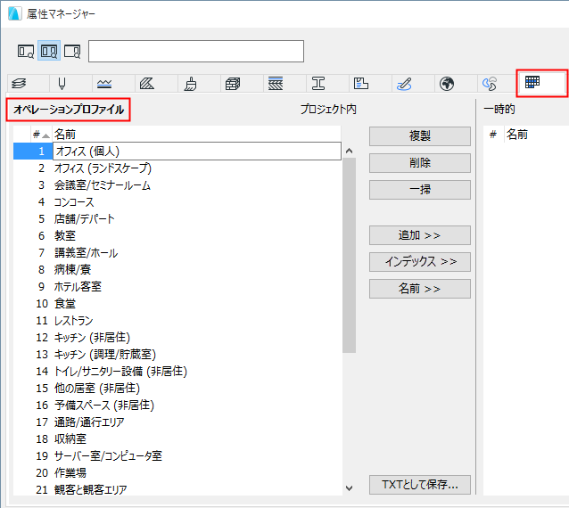Click the temporary list # column header
Viewport: 569px width, 508px height.
point(493,135)
